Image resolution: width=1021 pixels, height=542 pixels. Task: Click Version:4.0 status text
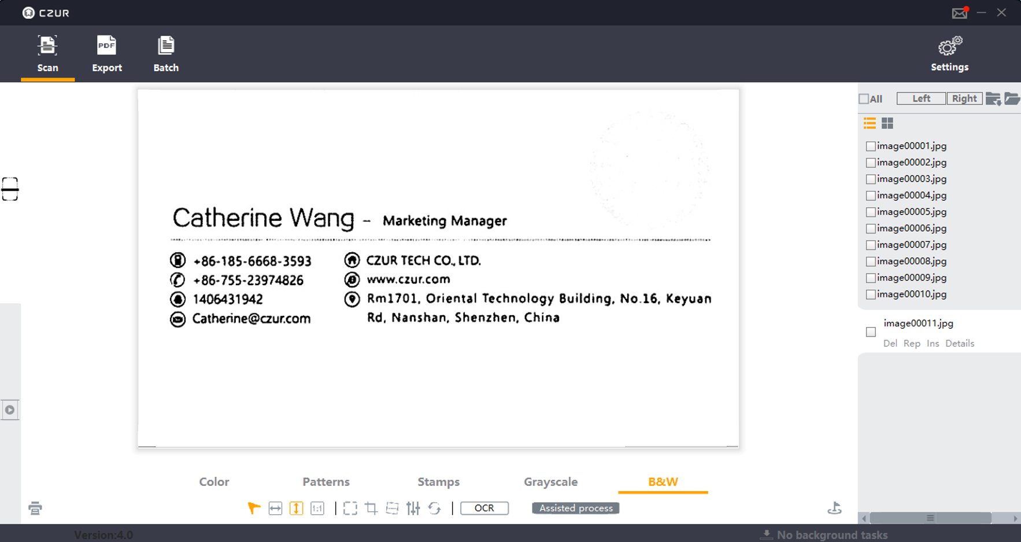(x=103, y=535)
